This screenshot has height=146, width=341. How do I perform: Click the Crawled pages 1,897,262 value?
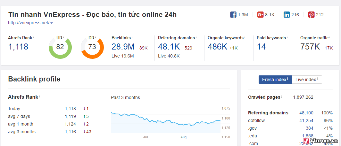(x=303, y=97)
